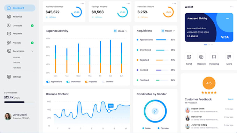Click the Male legend item
This screenshot has height=133, width=237.
146,128
